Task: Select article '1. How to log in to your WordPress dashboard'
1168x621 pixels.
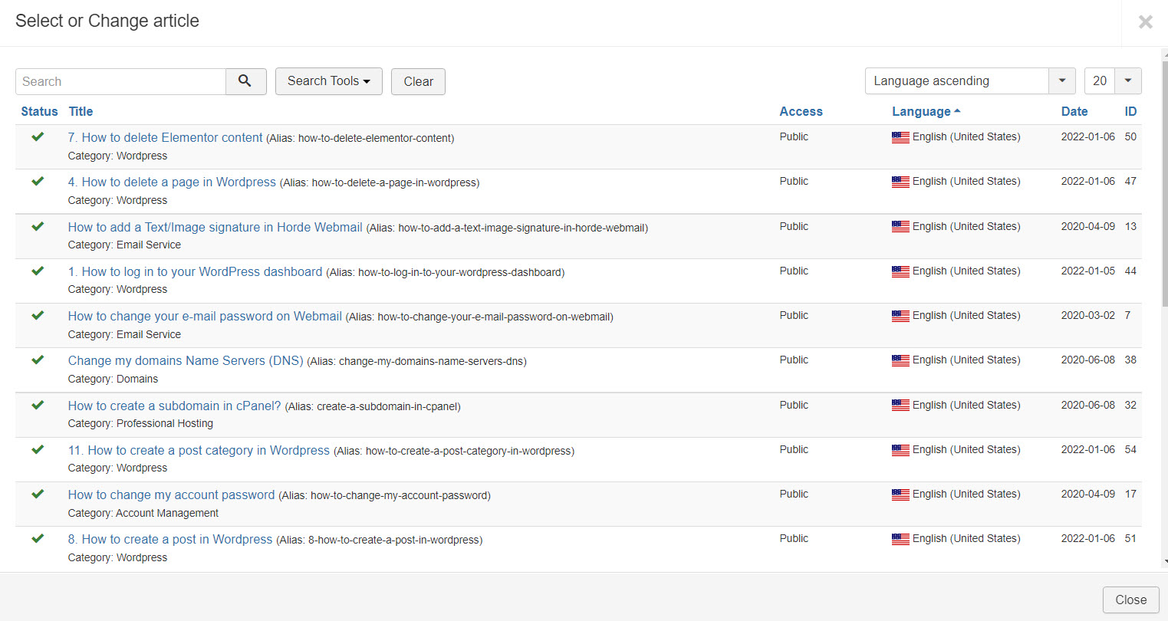Action: 195,271
